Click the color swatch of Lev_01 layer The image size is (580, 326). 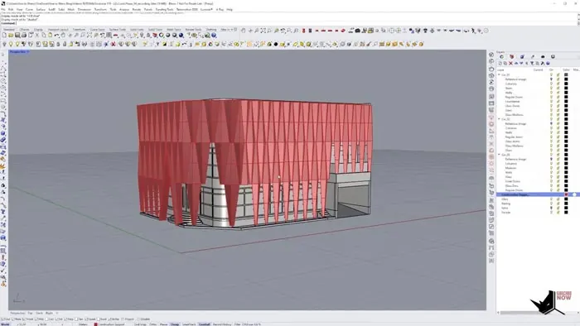[566, 74]
